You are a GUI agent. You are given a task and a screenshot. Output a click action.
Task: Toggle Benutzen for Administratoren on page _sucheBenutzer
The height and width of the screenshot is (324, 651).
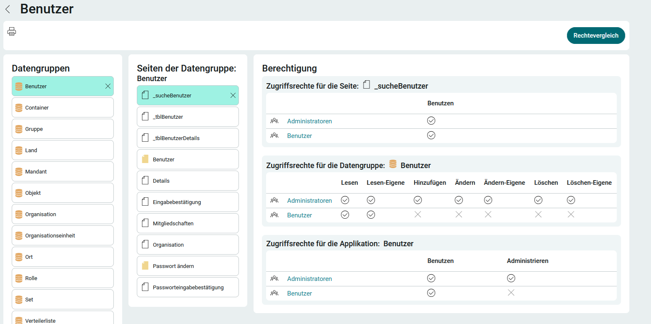pyautogui.click(x=431, y=121)
